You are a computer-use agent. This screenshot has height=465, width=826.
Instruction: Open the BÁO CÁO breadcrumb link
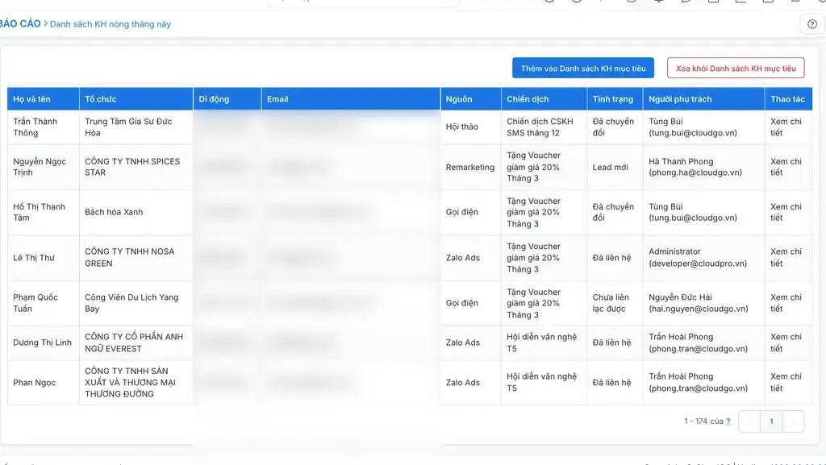[x=20, y=23]
